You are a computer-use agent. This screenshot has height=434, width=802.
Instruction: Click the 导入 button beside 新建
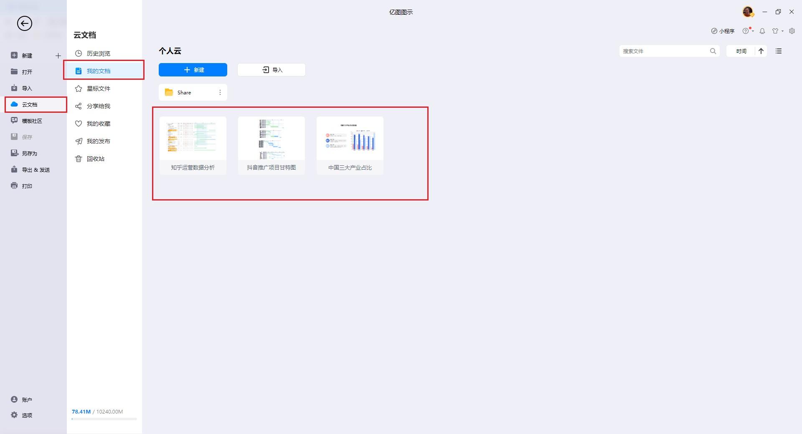(x=272, y=70)
